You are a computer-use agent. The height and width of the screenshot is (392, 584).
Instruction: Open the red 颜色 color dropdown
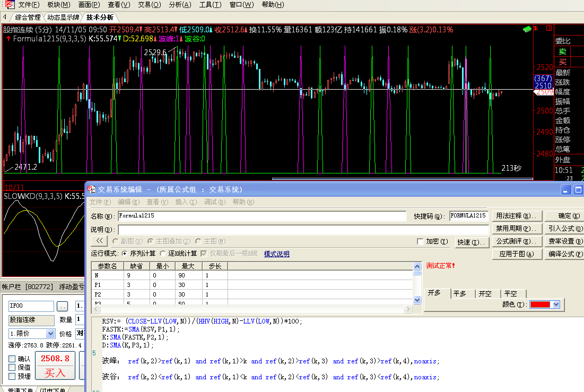(x=556, y=304)
